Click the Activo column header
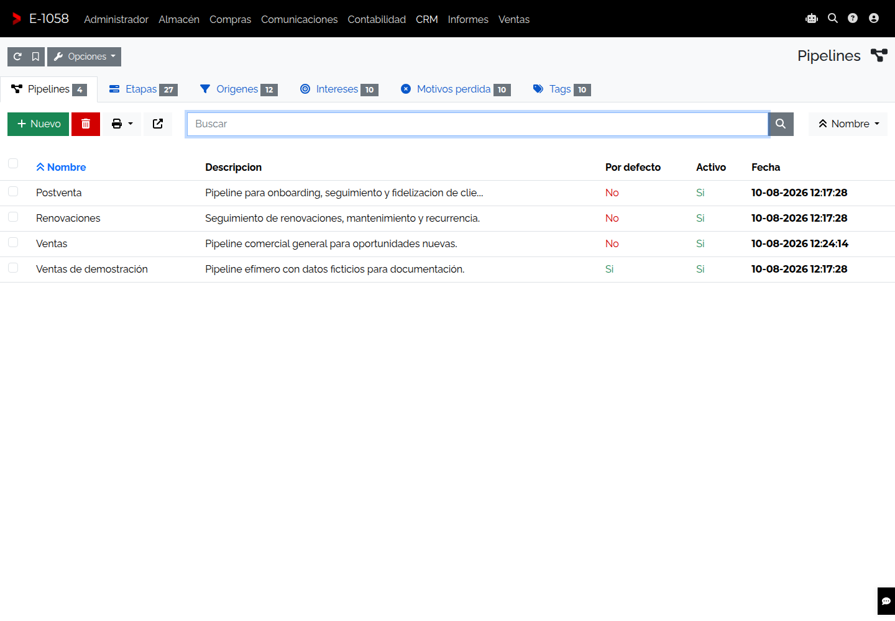This screenshot has width=895, height=621. (x=711, y=167)
